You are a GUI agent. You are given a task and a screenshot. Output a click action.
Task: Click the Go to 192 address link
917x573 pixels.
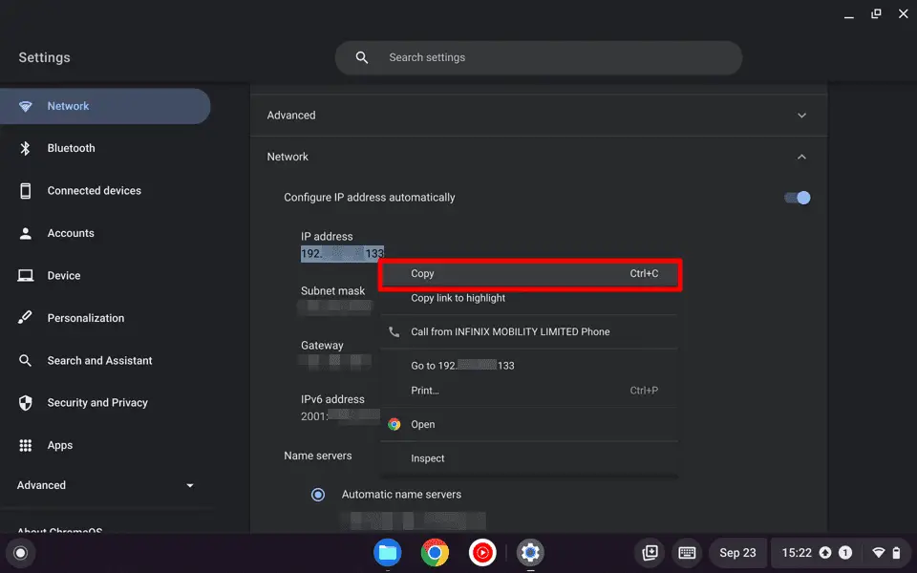pyautogui.click(x=461, y=365)
